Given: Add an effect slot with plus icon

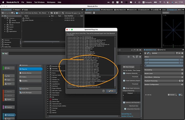Looking at the screenshot, I should [146, 66].
